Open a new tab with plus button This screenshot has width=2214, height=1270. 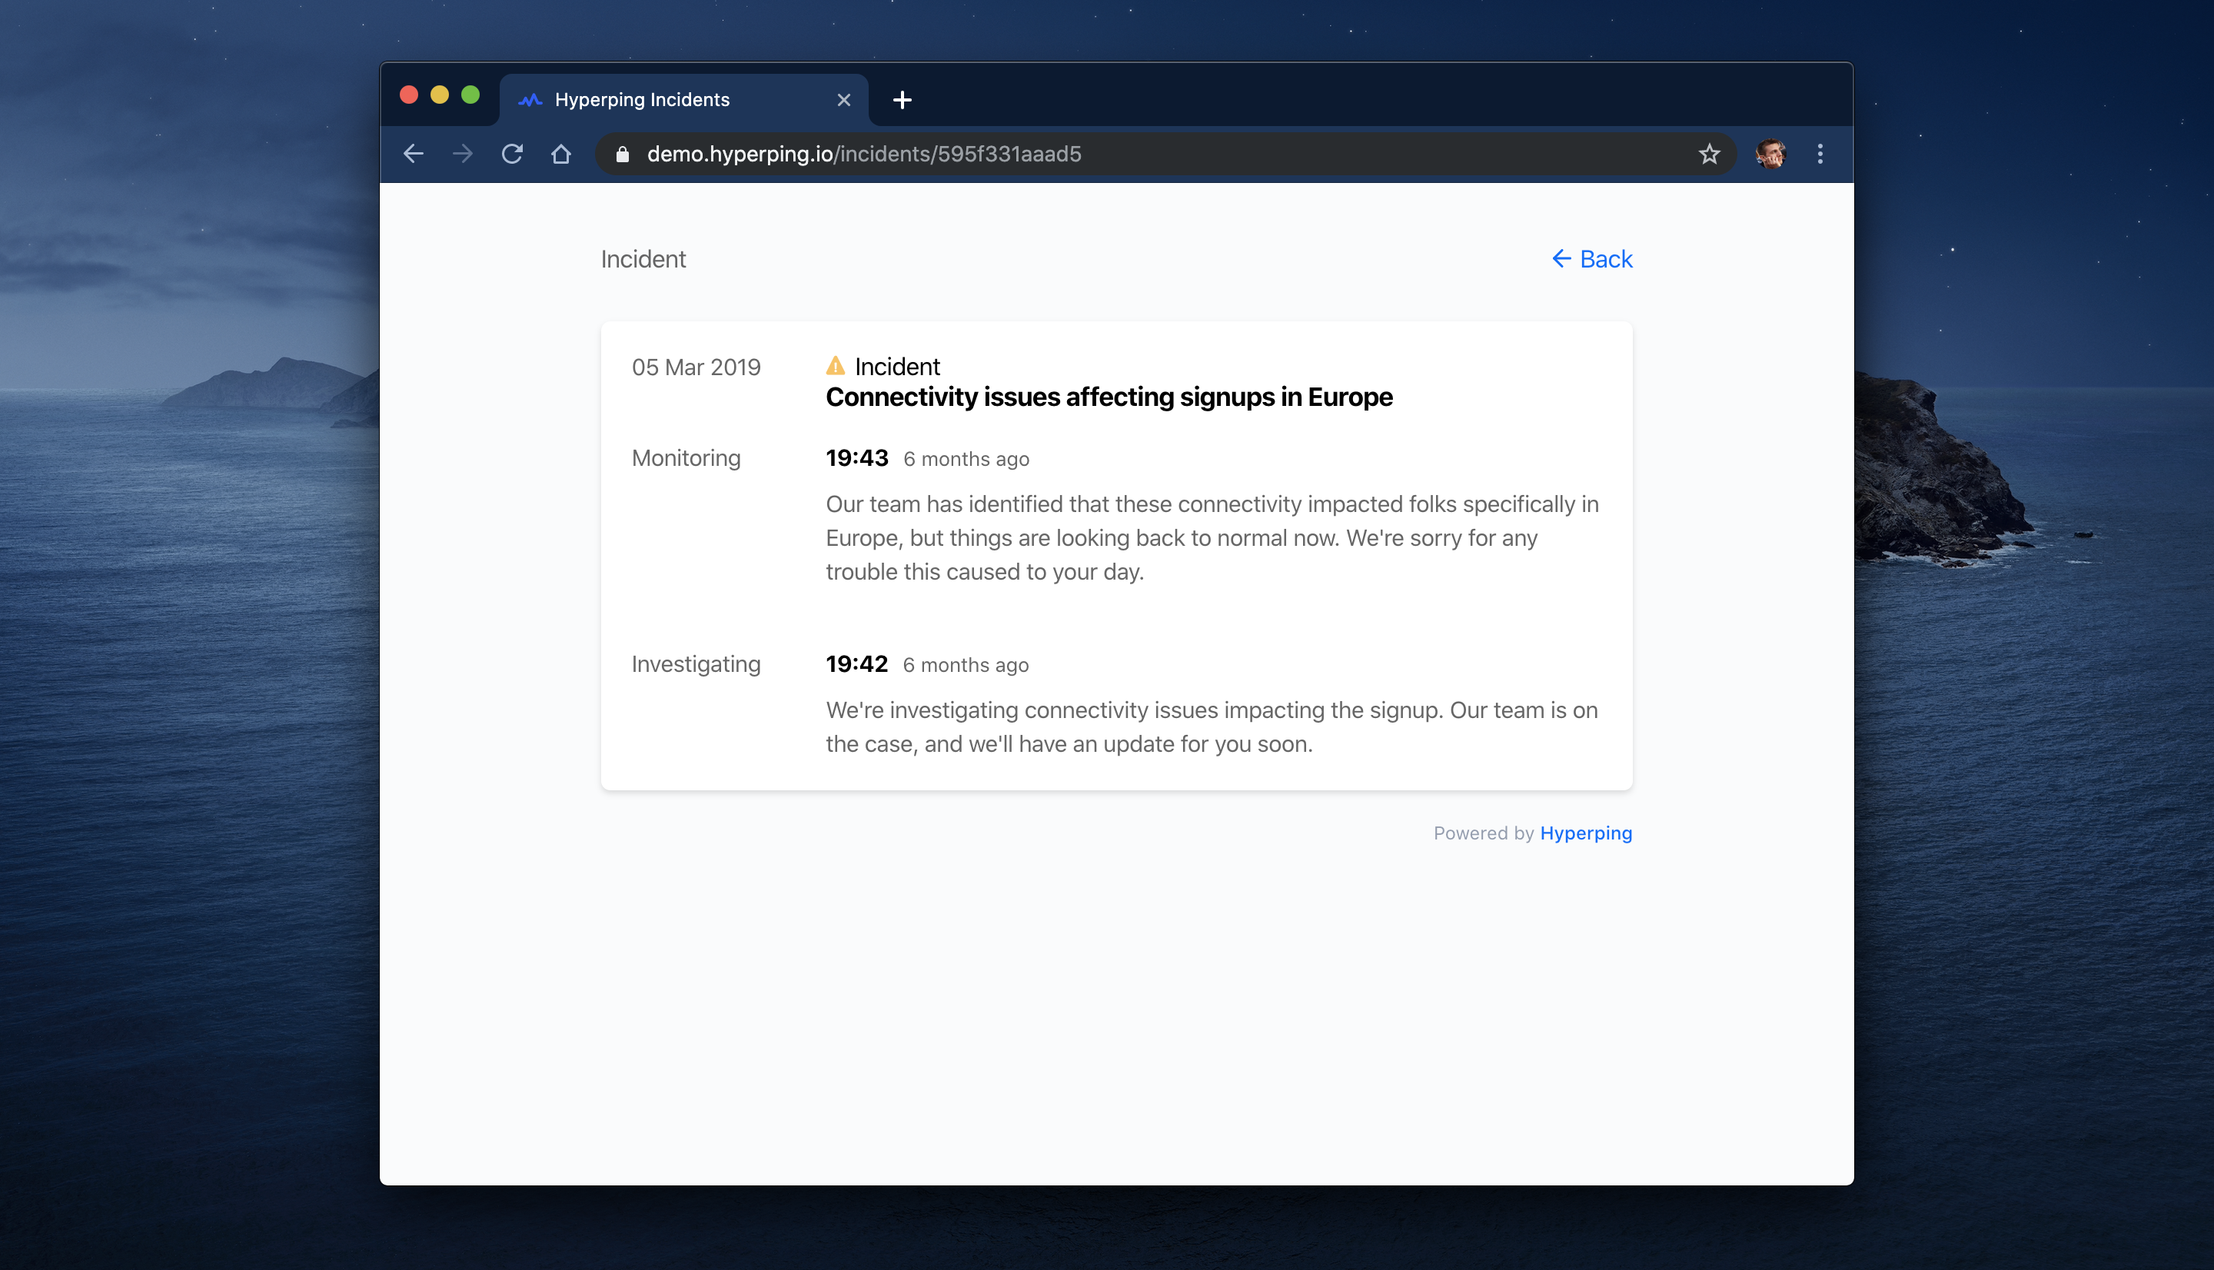[x=902, y=100]
